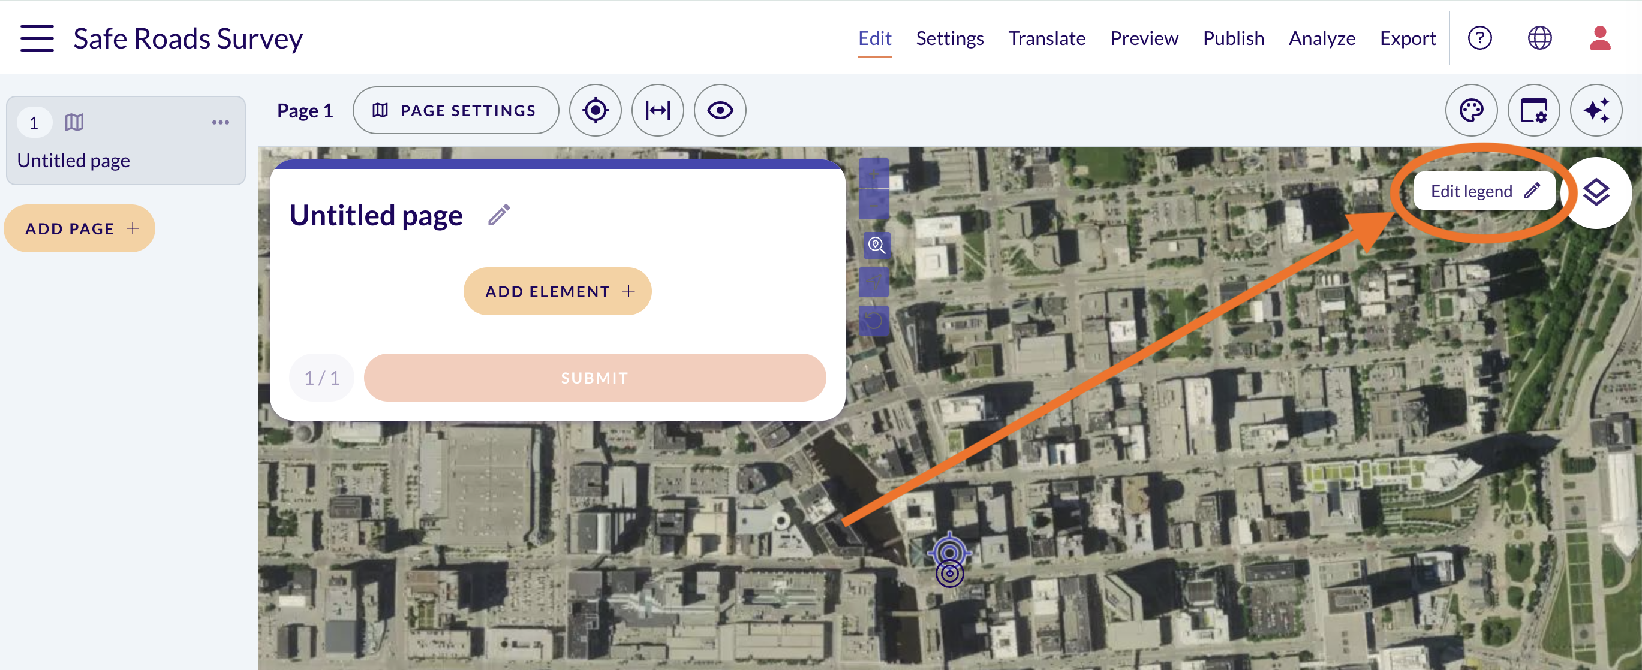This screenshot has height=670, width=1642.
Task: Click the ADD PAGE button
Action: (x=80, y=228)
